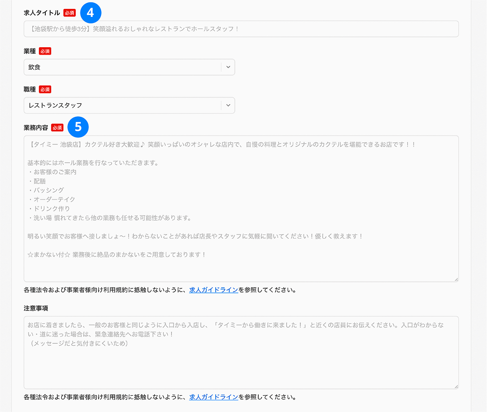Click the chevron arrow of 職種 select
Viewport: 487px width, 412px height.
(228, 106)
